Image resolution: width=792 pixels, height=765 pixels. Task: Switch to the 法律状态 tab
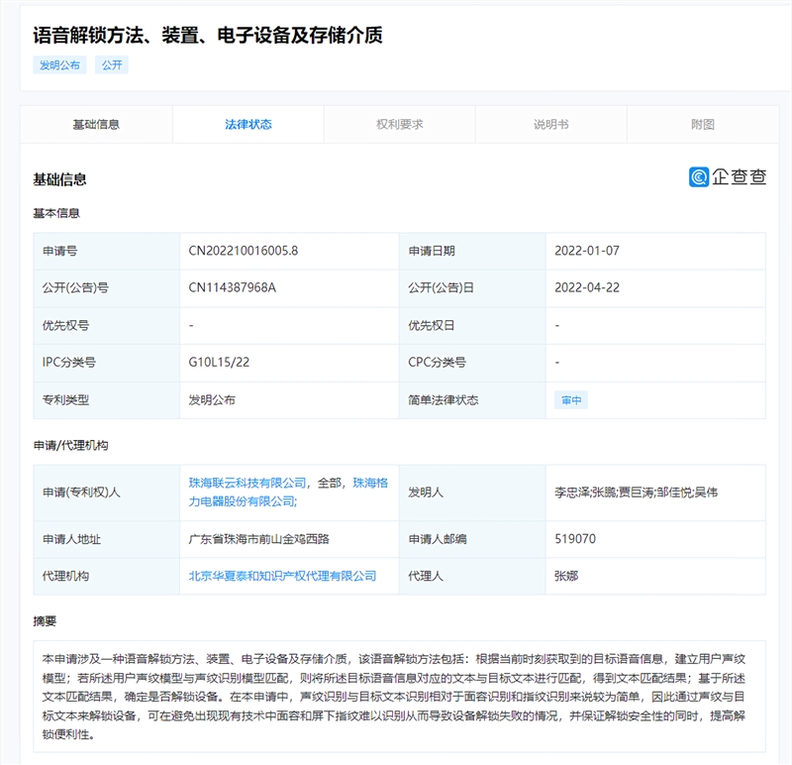(248, 125)
